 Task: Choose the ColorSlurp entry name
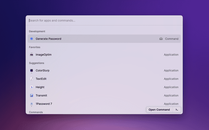coord(42,71)
